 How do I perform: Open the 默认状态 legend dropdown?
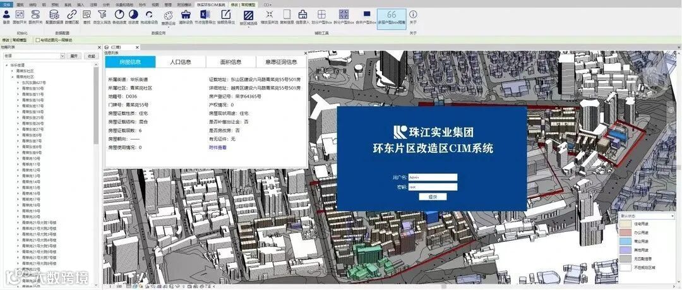(x=647, y=216)
